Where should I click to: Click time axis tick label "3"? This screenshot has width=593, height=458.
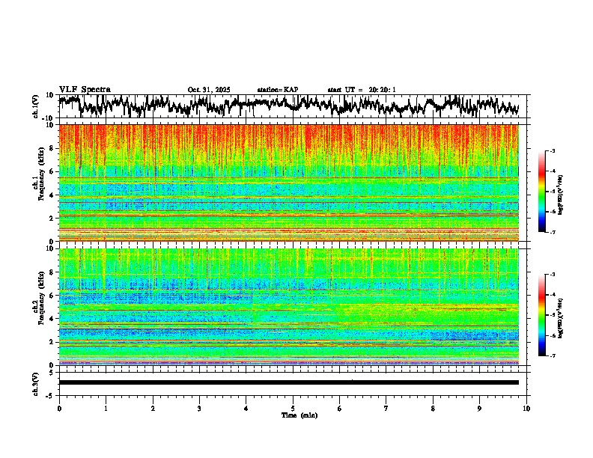click(x=199, y=409)
